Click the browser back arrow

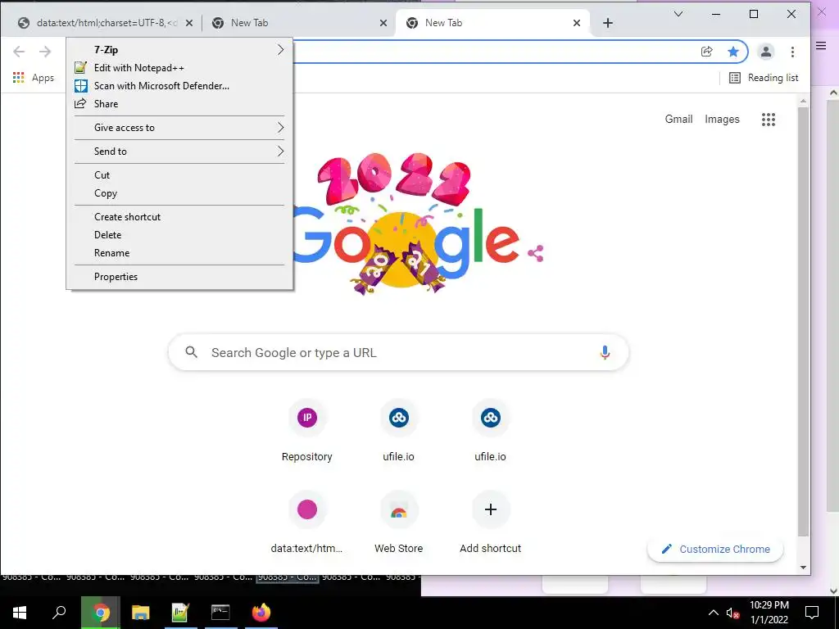click(19, 52)
